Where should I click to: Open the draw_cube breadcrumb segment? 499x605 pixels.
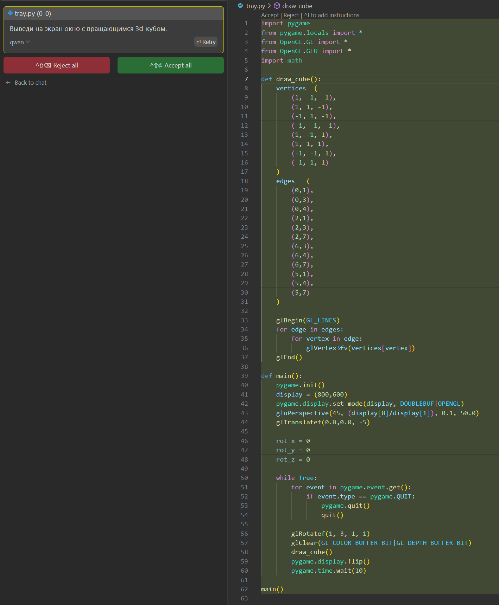[297, 6]
